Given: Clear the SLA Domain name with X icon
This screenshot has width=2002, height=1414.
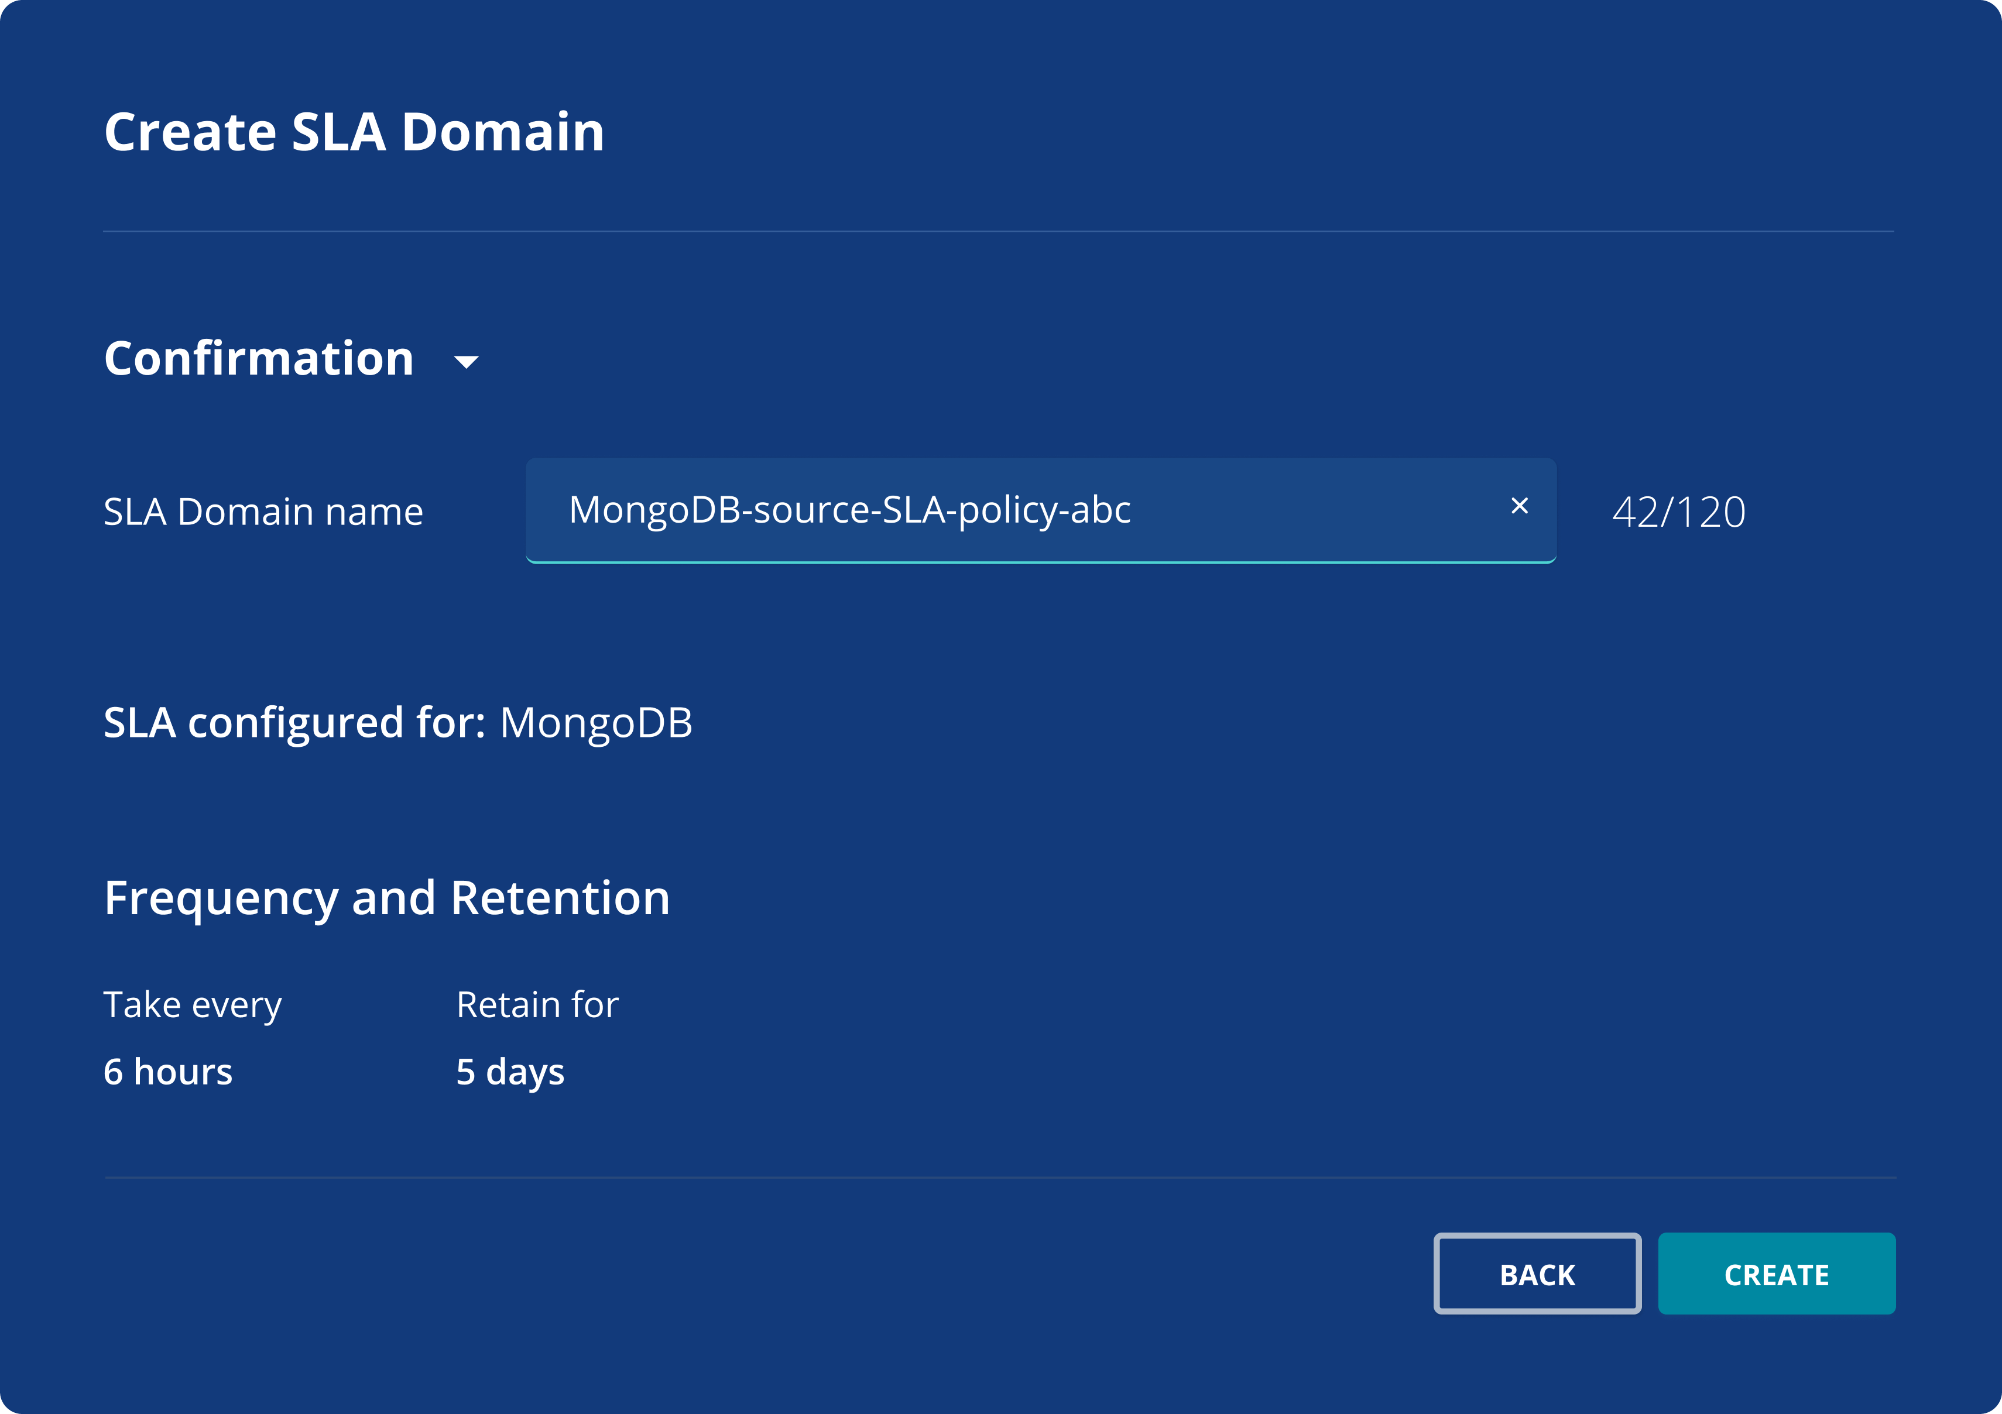Looking at the screenshot, I should tap(1519, 506).
